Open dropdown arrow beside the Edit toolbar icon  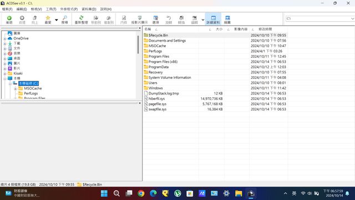tap(203, 20)
